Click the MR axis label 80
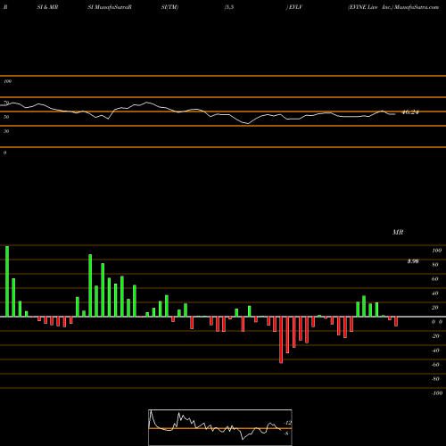 [x=435, y=265]
